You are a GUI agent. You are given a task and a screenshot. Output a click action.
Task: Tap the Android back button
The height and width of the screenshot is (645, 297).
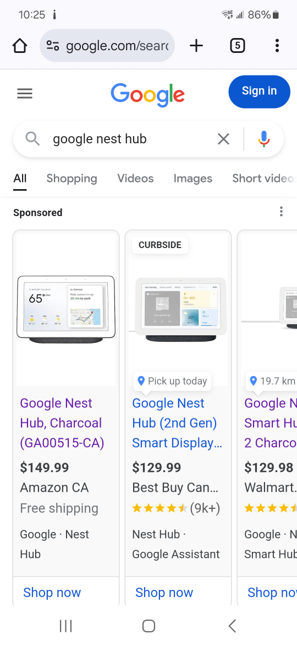point(232,626)
